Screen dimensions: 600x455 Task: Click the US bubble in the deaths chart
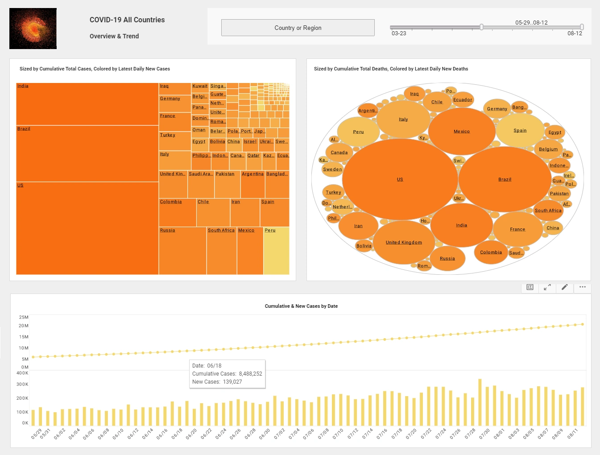tap(399, 179)
